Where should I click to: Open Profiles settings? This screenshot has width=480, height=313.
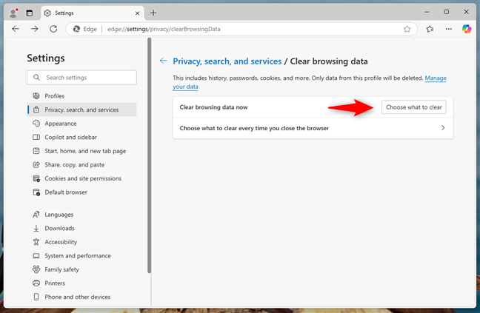pyautogui.click(x=81, y=96)
